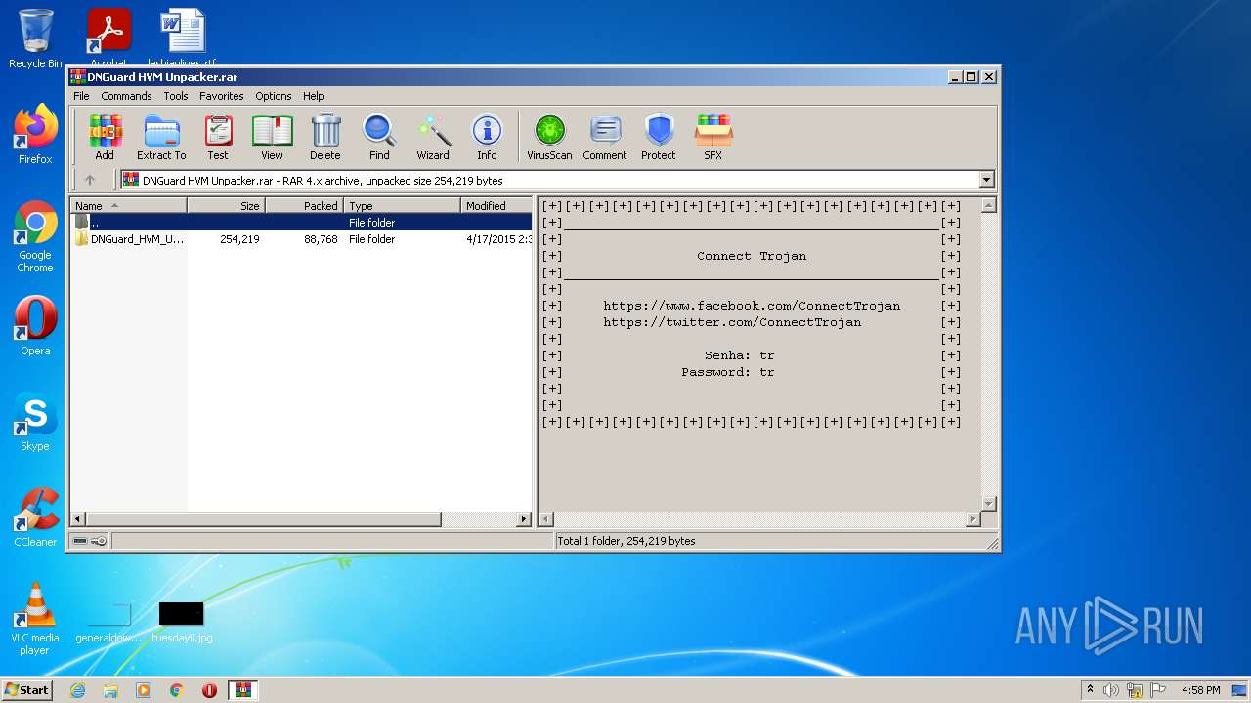Click the comment pane vertical scrollbar down arrow

[988, 503]
